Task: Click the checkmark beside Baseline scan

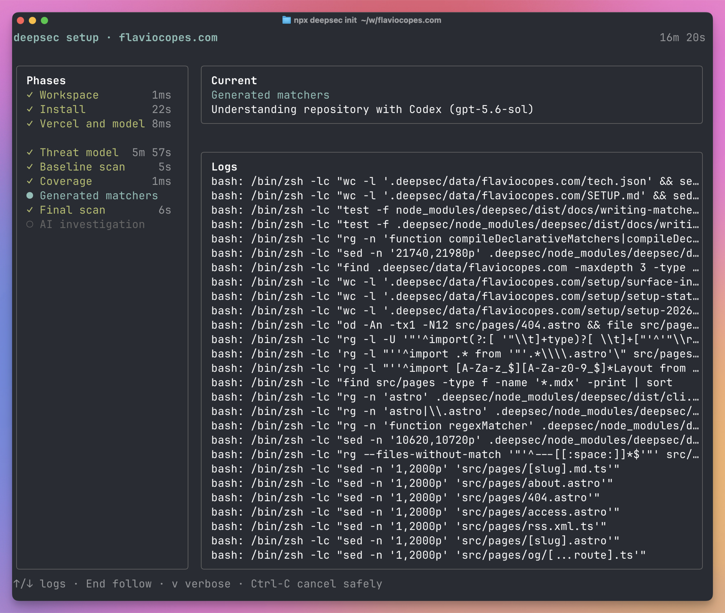Action: pyautogui.click(x=30, y=167)
